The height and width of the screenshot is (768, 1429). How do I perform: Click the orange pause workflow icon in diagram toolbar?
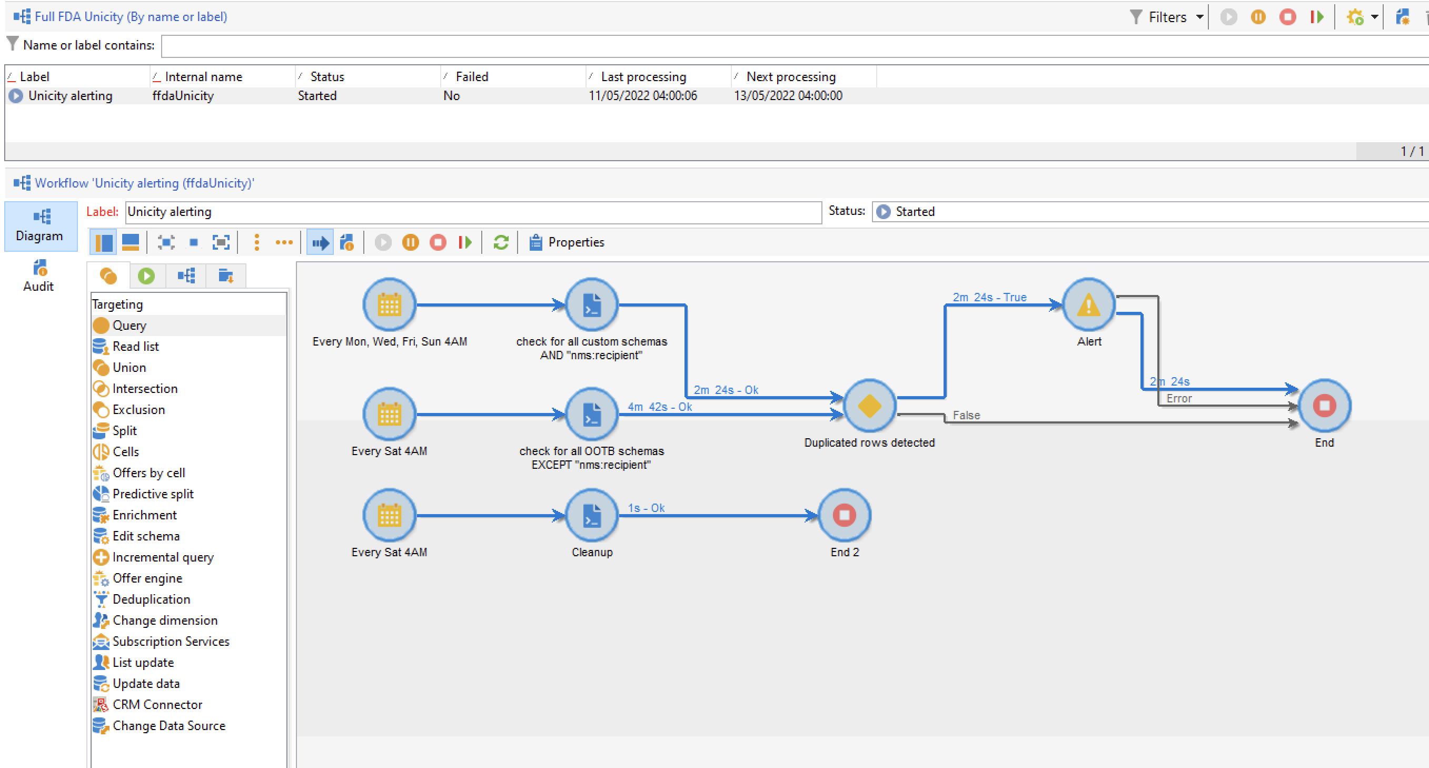point(411,242)
